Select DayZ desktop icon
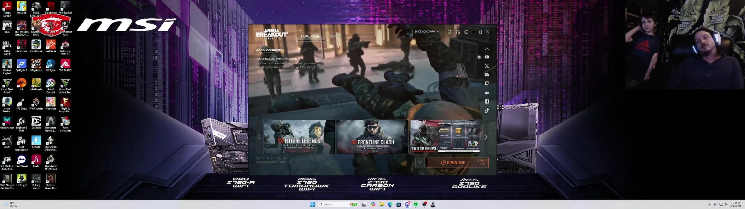This screenshot has width=745, height=209. point(7,27)
